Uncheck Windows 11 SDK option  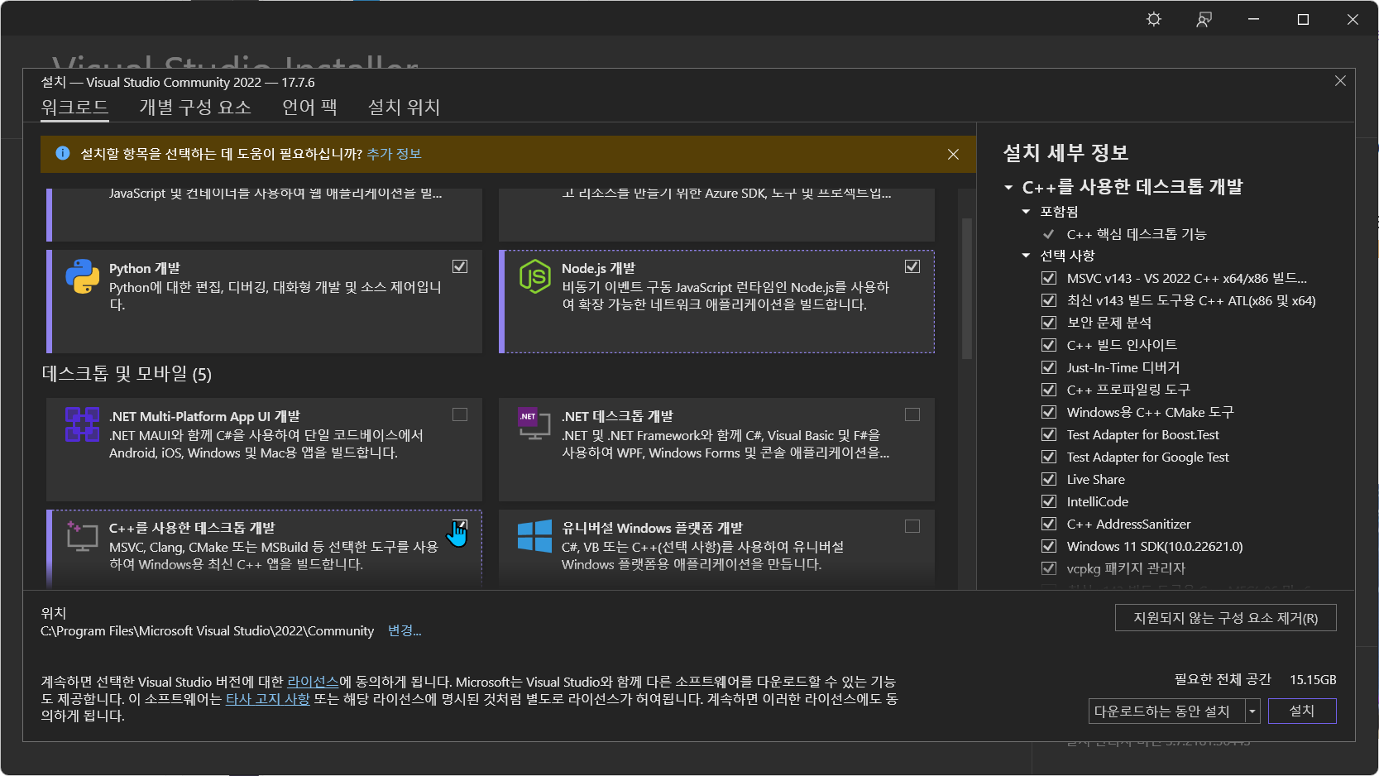[1049, 546]
